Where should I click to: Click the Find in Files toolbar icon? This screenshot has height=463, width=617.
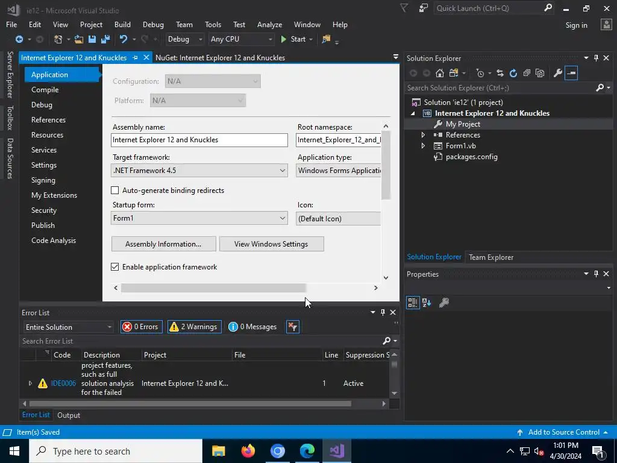[326, 39]
